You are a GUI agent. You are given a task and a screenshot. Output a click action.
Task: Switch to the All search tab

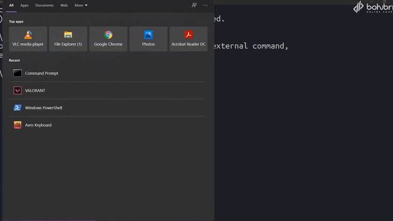pos(11,6)
